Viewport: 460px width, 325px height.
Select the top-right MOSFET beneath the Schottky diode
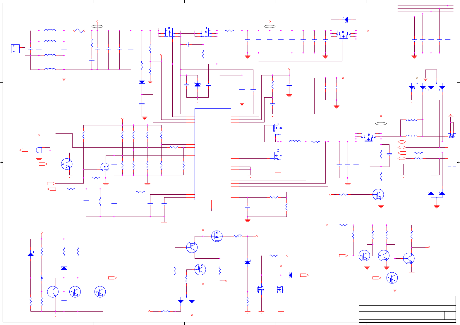pyautogui.click(x=343, y=34)
